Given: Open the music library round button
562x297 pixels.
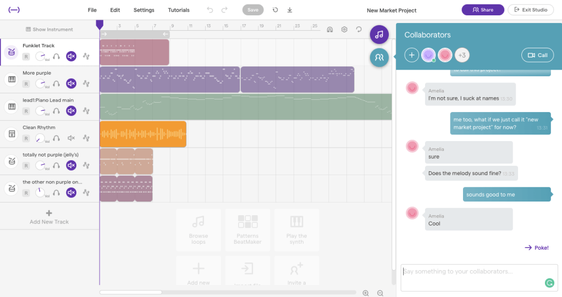Looking at the screenshot, I should point(379,35).
